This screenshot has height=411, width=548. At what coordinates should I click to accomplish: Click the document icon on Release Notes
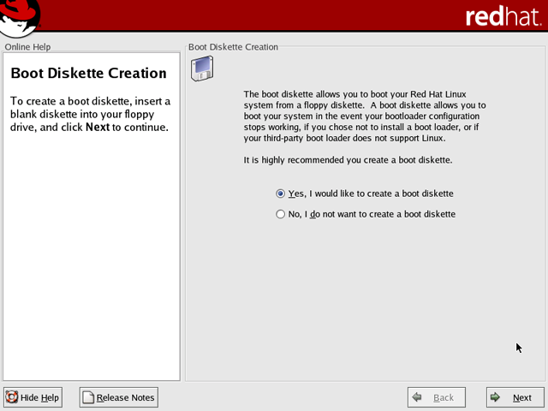pyautogui.click(x=88, y=397)
